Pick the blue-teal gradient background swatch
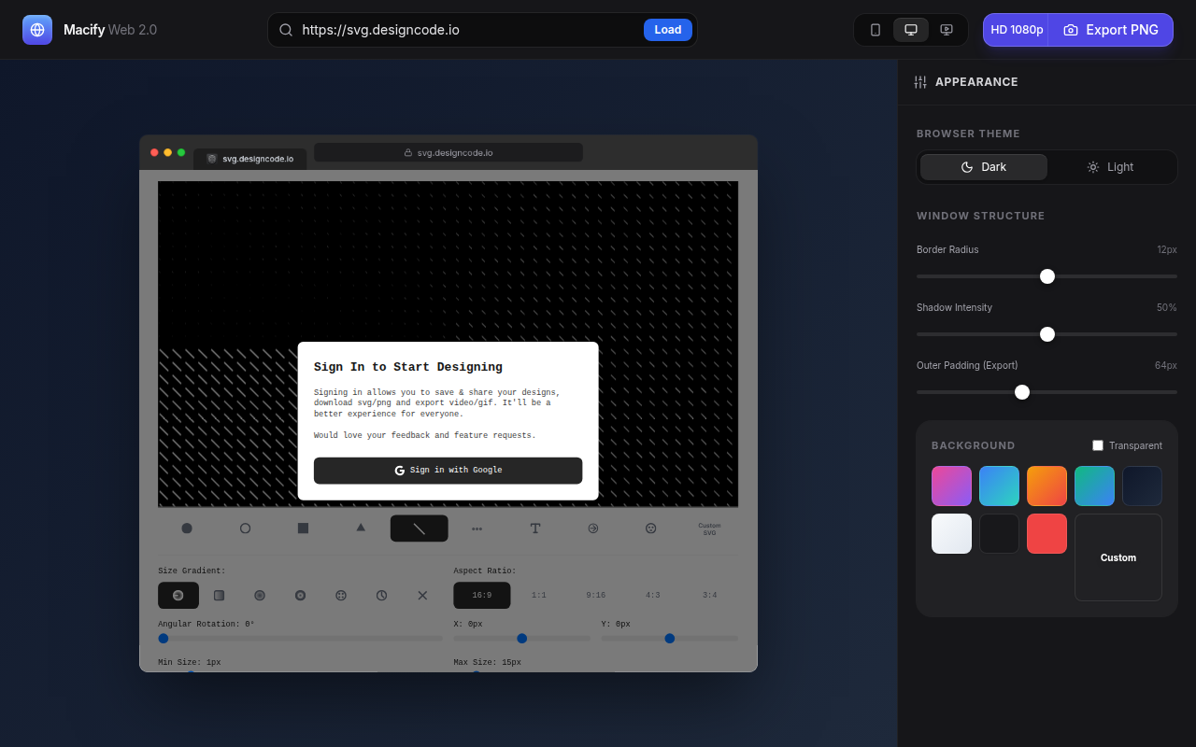 (x=999, y=486)
